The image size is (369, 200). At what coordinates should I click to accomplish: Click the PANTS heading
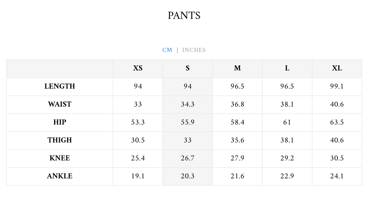(184, 16)
